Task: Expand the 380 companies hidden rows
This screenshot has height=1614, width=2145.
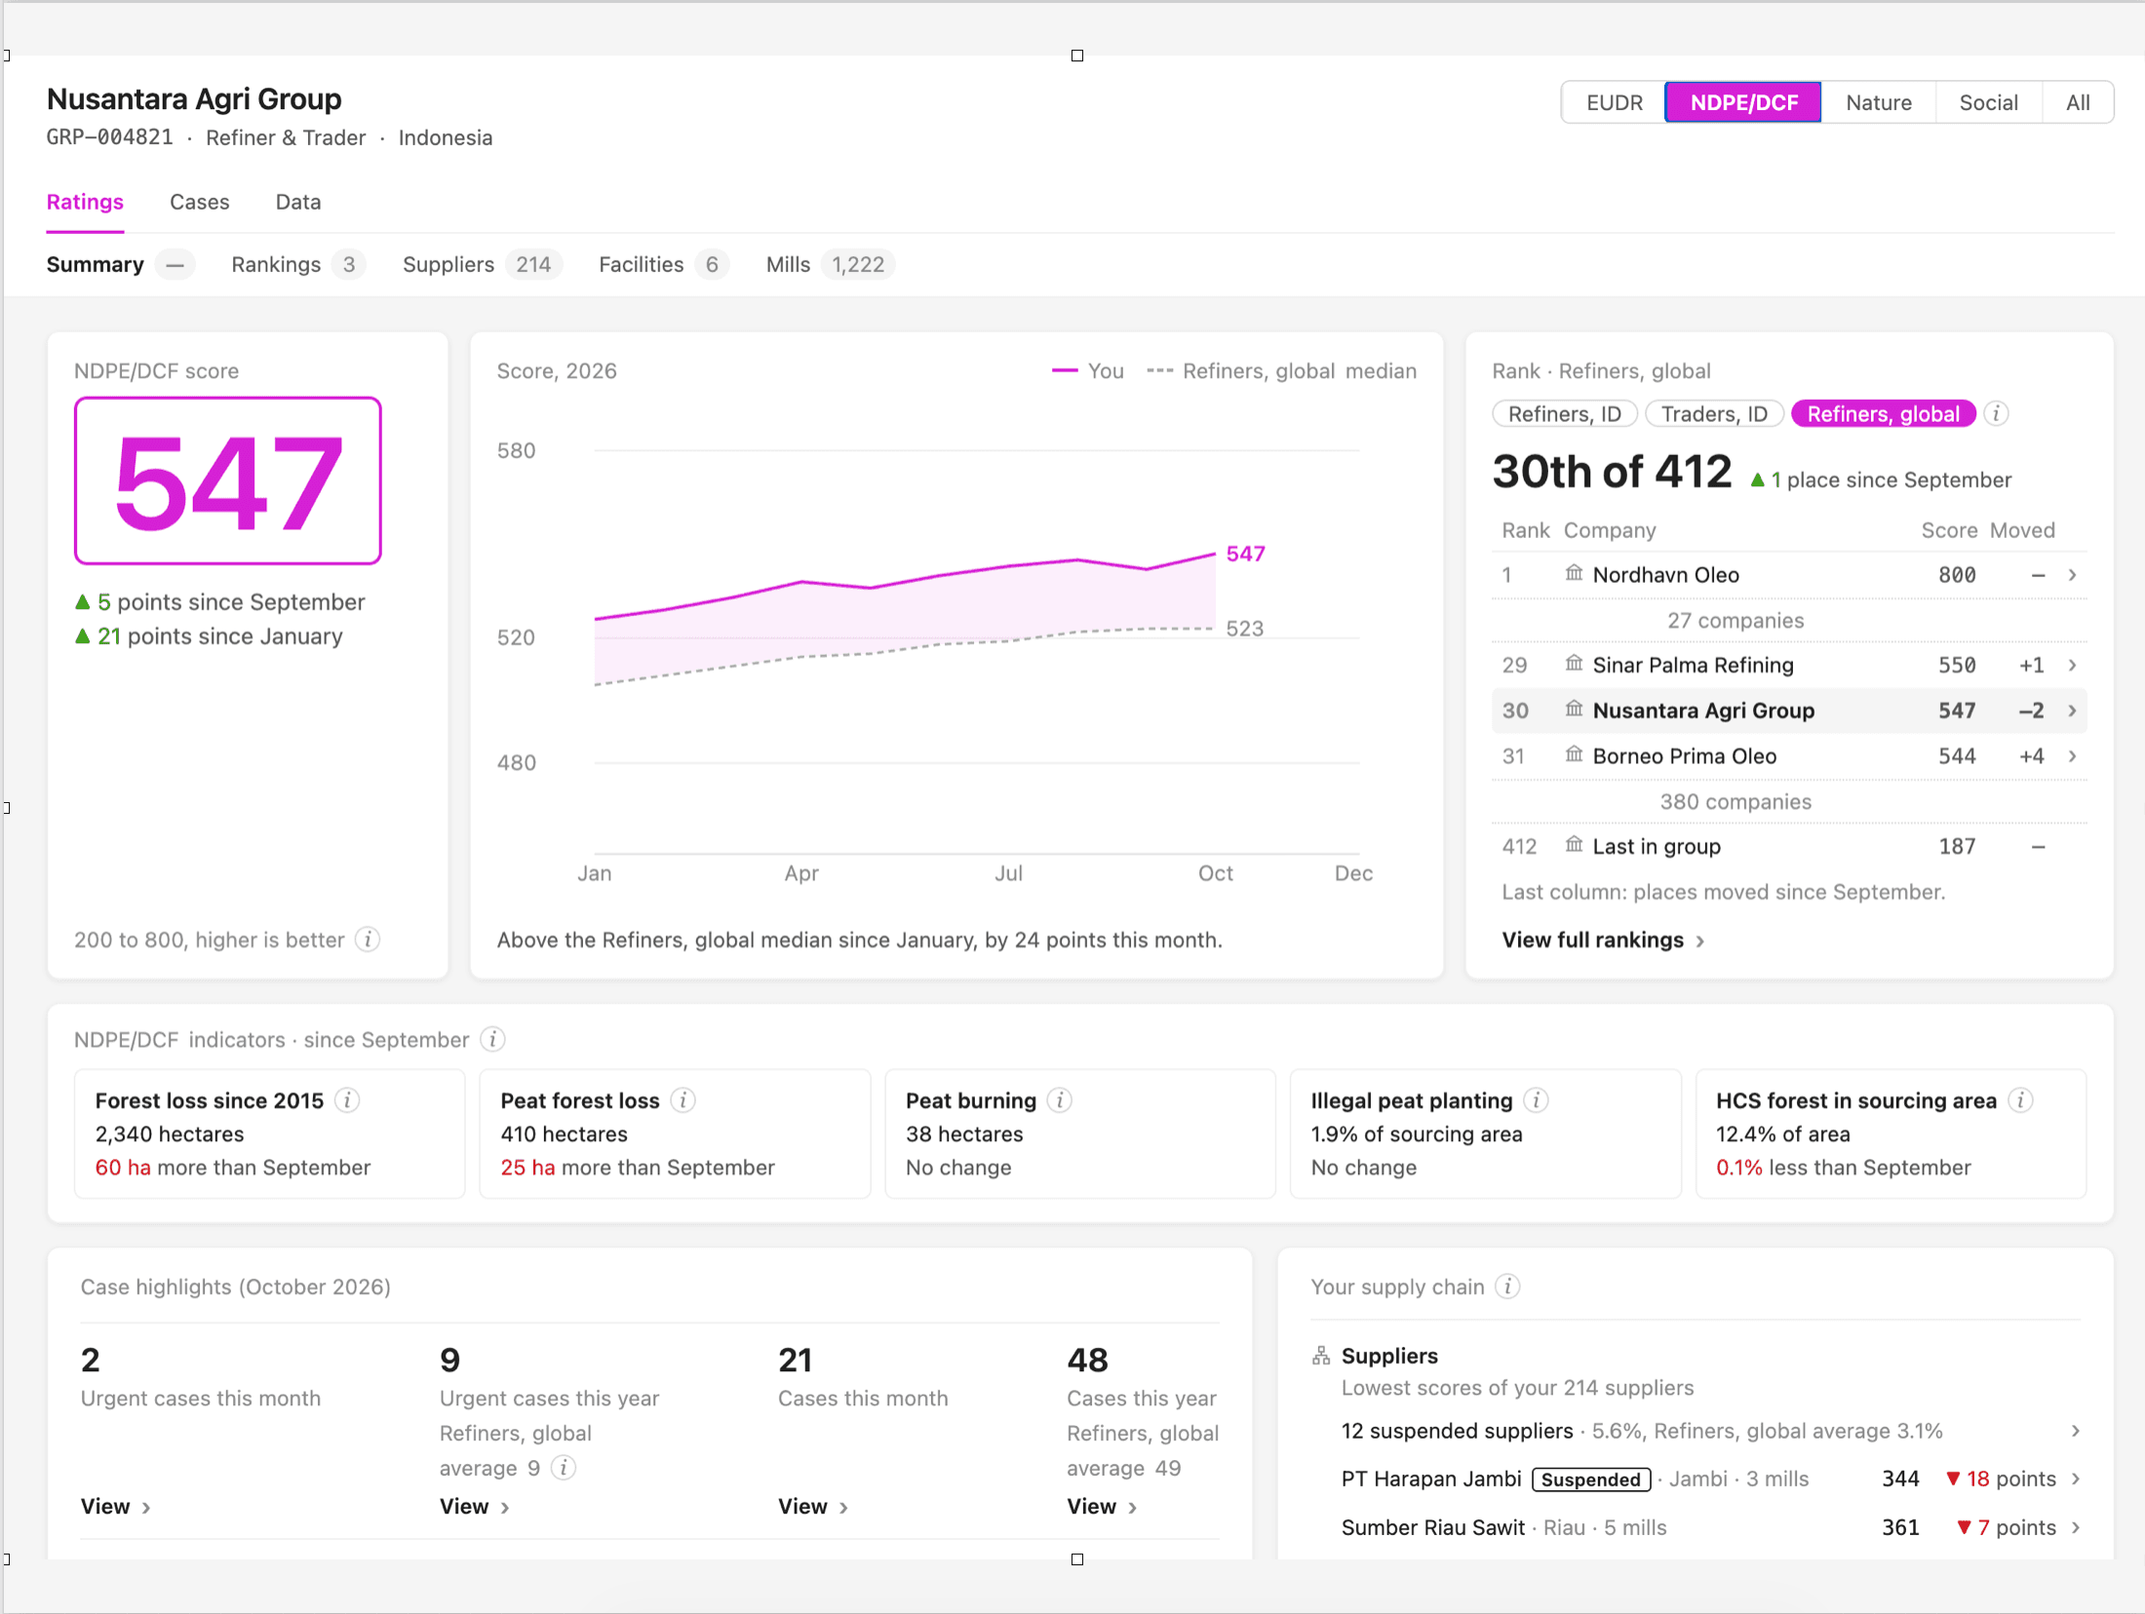Action: tap(1735, 802)
